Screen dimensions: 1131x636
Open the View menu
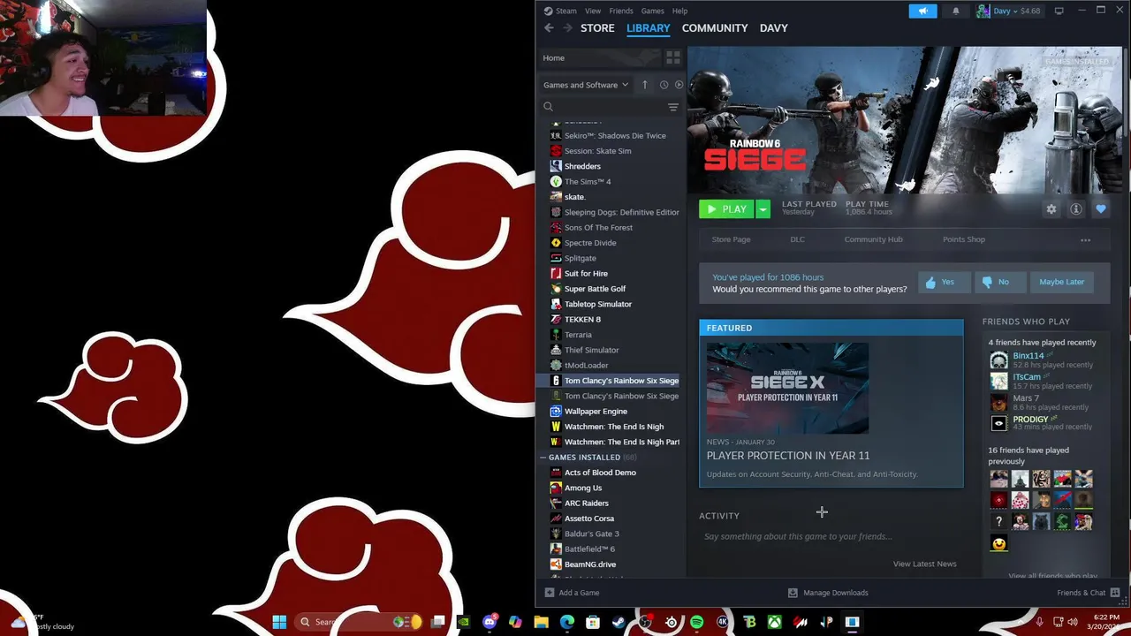click(593, 11)
